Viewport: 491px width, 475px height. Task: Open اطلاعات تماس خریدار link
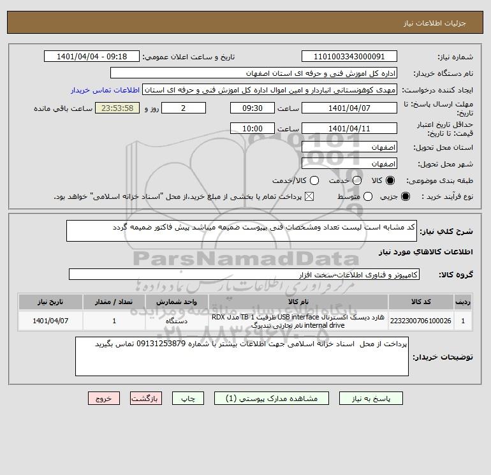point(105,90)
